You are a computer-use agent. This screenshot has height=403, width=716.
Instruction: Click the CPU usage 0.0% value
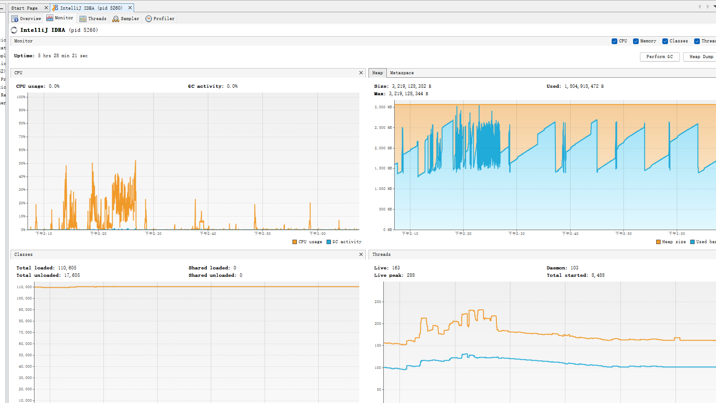click(54, 86)
